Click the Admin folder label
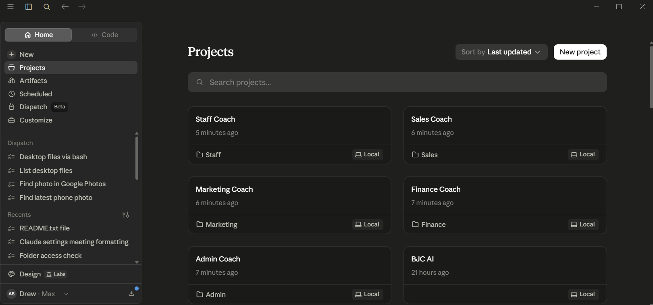 pyautogui.click(x=211, y=295)
